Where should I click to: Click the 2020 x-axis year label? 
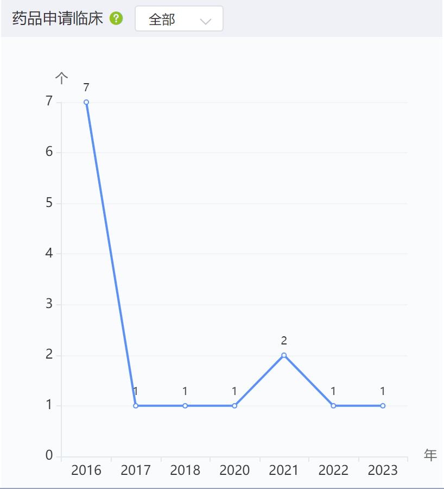(234, 471)
